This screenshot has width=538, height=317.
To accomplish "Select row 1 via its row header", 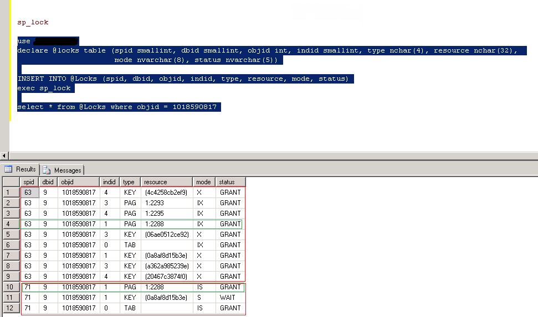I will pyautogui.click(x=11, y=193).
